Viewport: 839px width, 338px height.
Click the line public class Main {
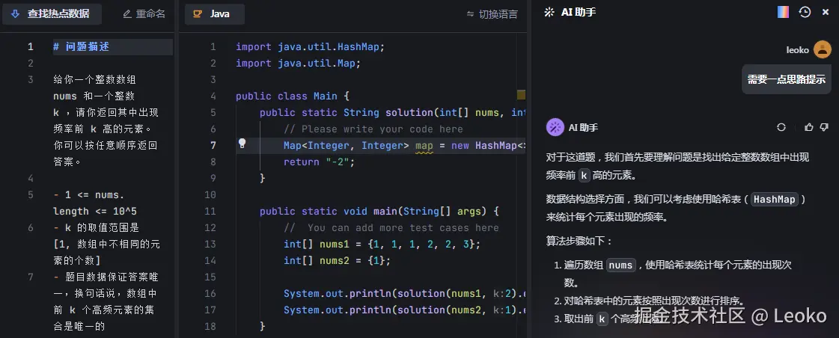pos(293,96)
